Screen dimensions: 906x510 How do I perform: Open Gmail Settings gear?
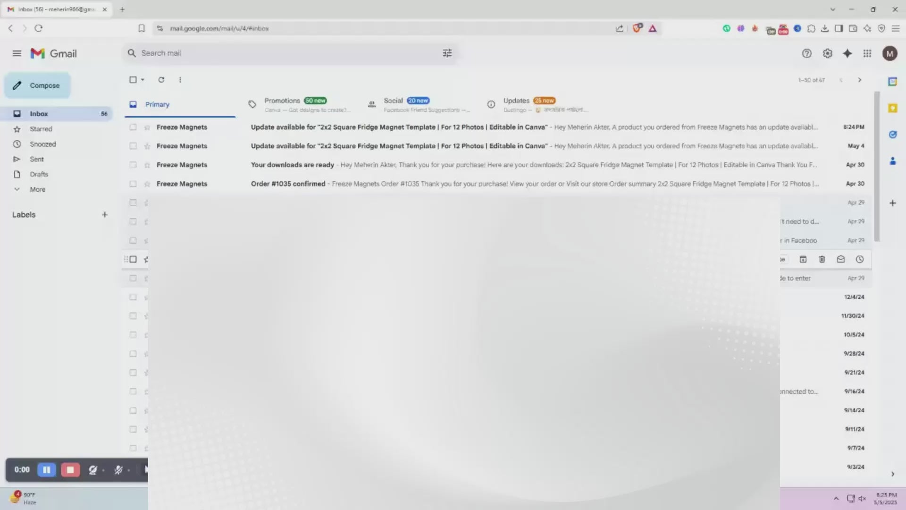[827, 53]
